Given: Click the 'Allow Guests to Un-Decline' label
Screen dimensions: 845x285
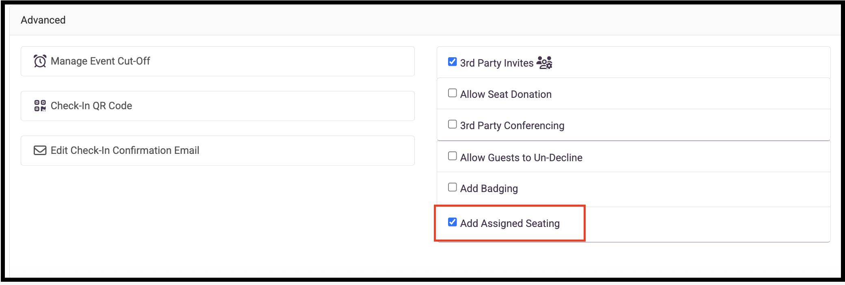Looking at the screenshot, I should click(x=521, y=158).
